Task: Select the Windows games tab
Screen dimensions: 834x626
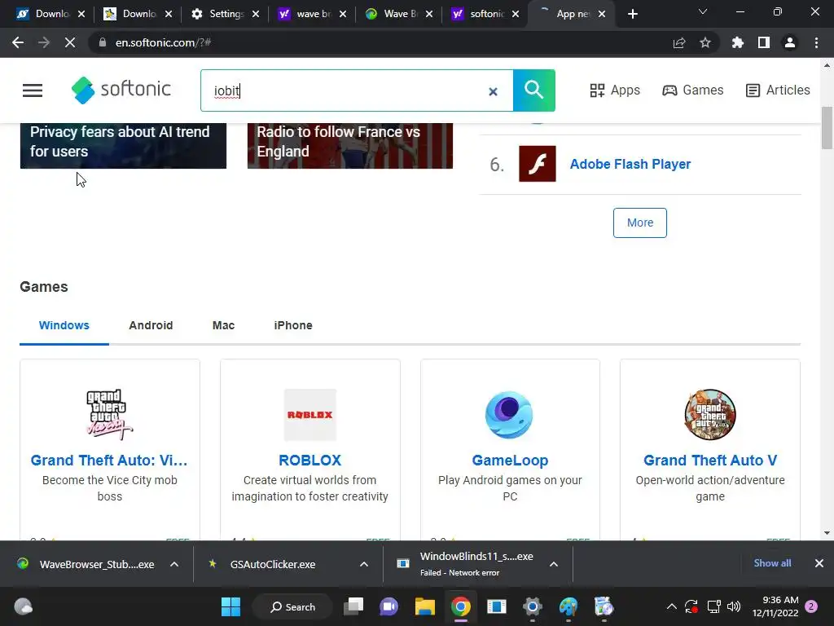Action: (x=64, y=325)
